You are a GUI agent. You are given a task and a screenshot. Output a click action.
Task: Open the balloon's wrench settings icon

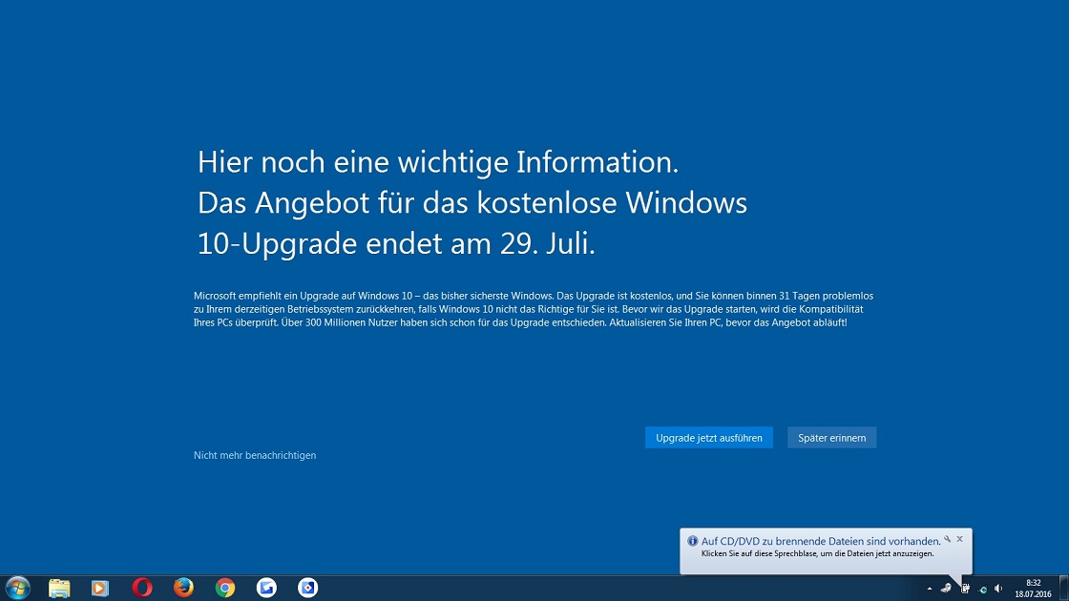pos(948,539)
